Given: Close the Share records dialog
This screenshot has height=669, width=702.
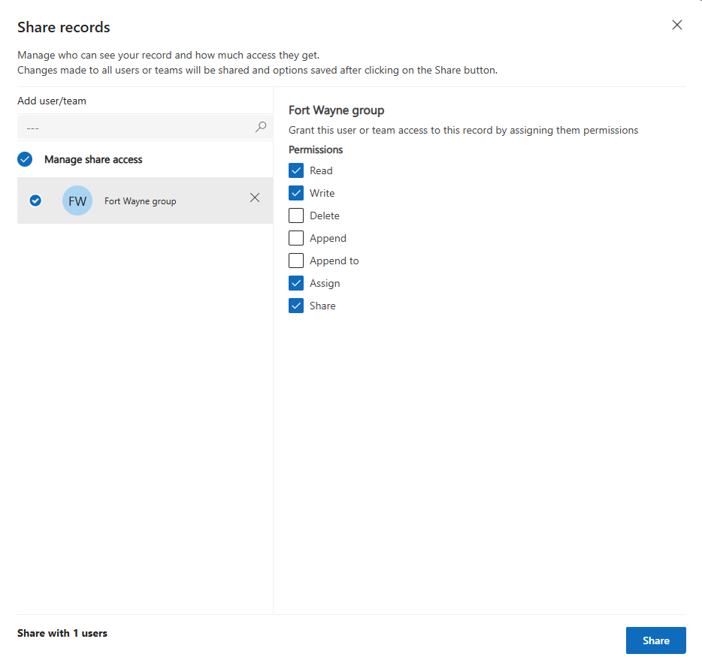Looking at the screenshot, I should coord(677,25).
